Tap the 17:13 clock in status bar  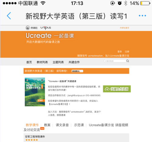point(77,3)
